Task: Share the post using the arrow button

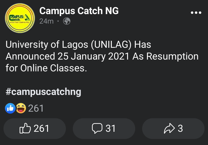Action: point(173,129)
